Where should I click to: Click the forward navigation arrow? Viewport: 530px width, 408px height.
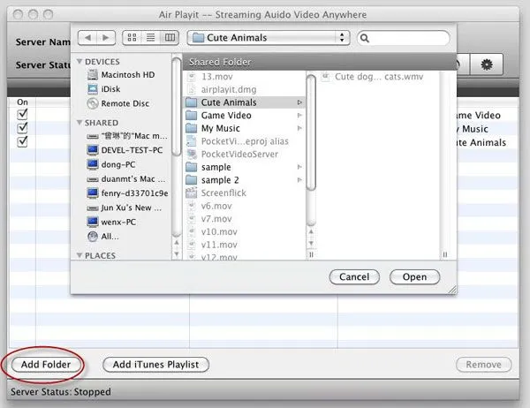point(106,38)
